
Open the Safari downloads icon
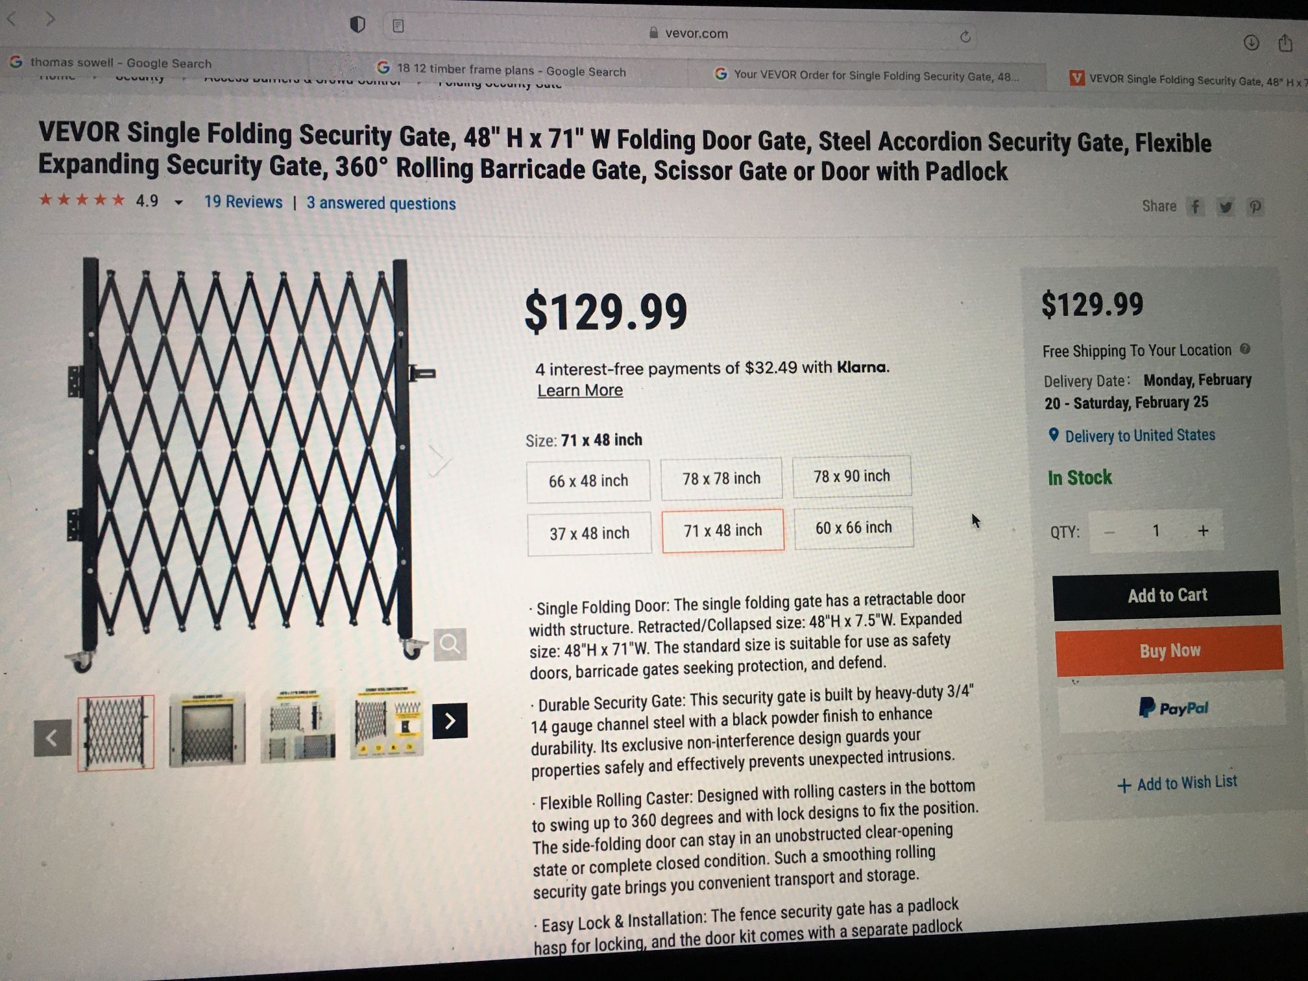coord(1252,43)
